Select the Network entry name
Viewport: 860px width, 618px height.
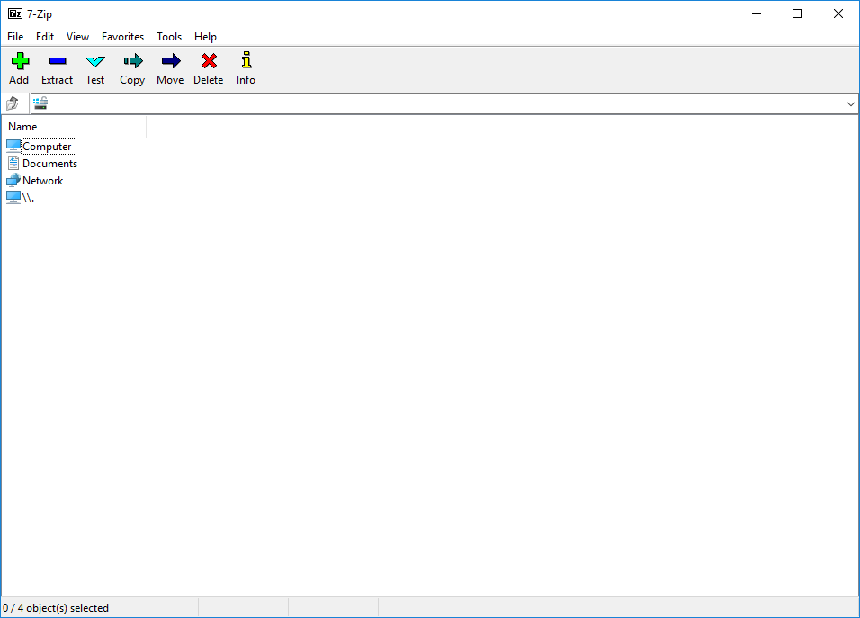tap(43, 181)
